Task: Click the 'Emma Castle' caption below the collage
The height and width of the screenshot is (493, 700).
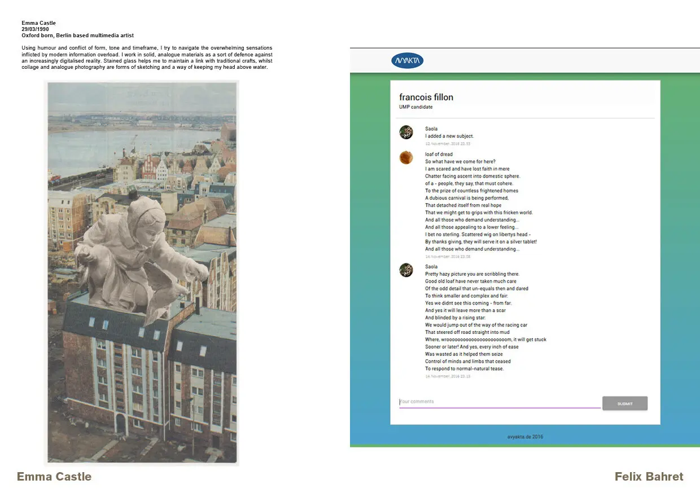Action: [54, 477]
